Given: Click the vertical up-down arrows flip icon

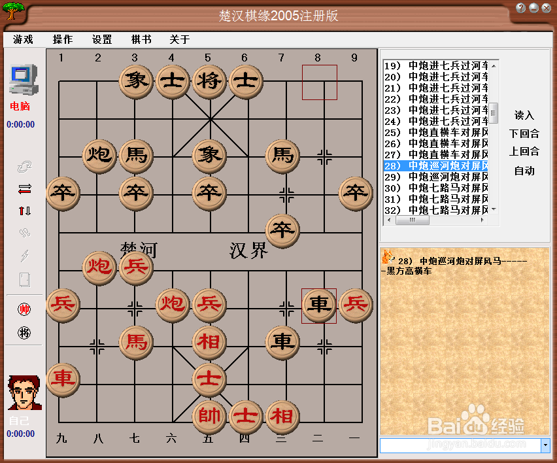Looking at the screenshot, I should click(x=24, y=211).
